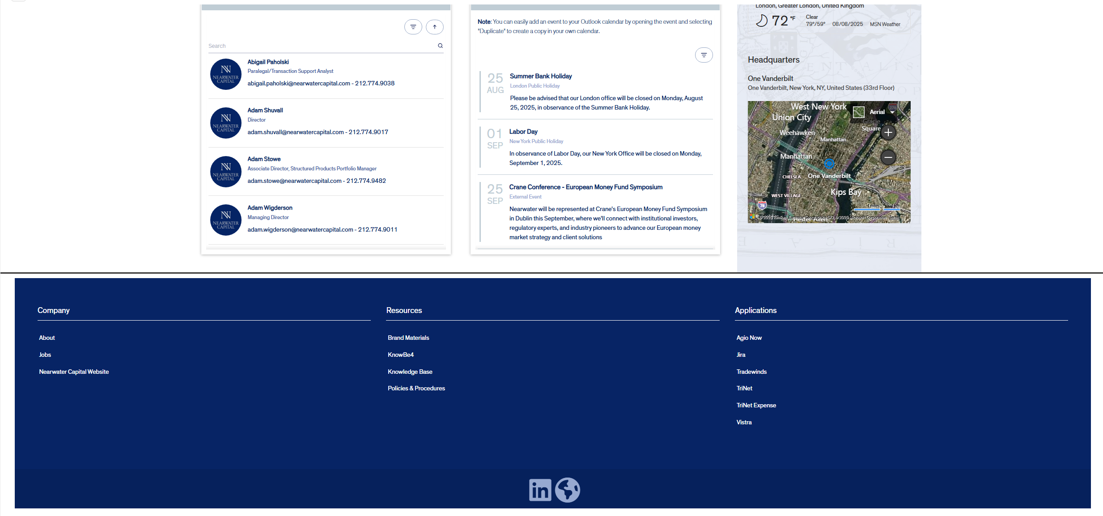The width and height of the screenshot is (1103, 516).
Task: Click Adam Wigderson's Nearwater avatar
Action: click(226, 220)
